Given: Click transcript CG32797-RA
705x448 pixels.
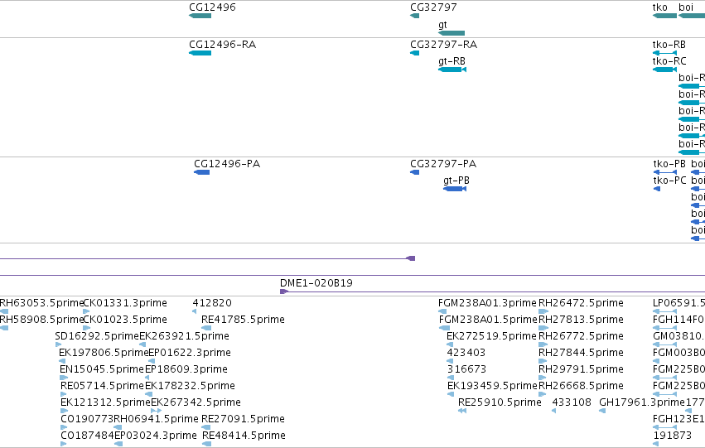Looking at the screenshot, I should [444, 45].
